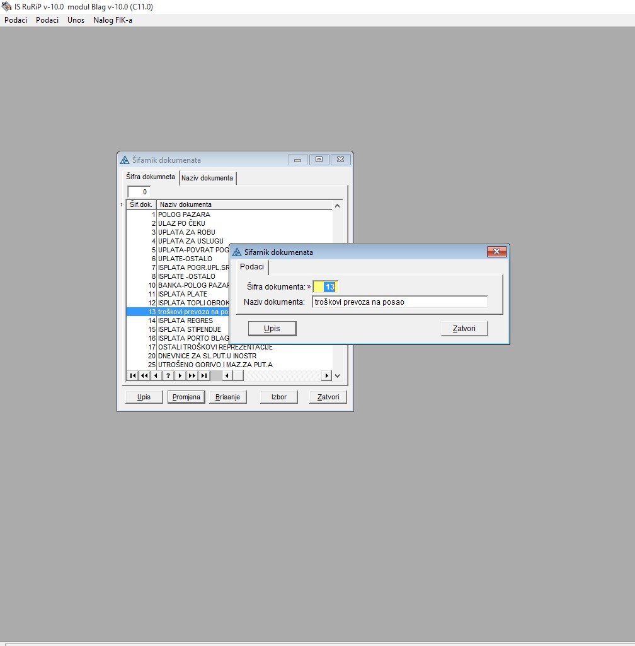Jump to last record in navigator
This screenshot has height=646, width=635.
(204, 376)
